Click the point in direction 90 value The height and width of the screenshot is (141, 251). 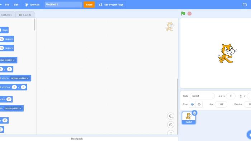click(9, 99)
